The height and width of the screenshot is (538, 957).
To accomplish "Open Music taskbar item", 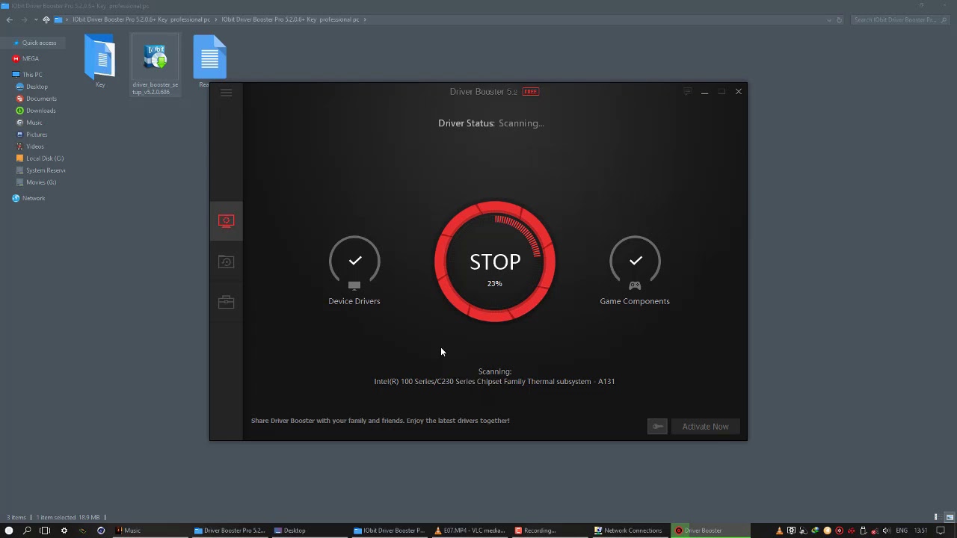I will (x=150, y=531).
